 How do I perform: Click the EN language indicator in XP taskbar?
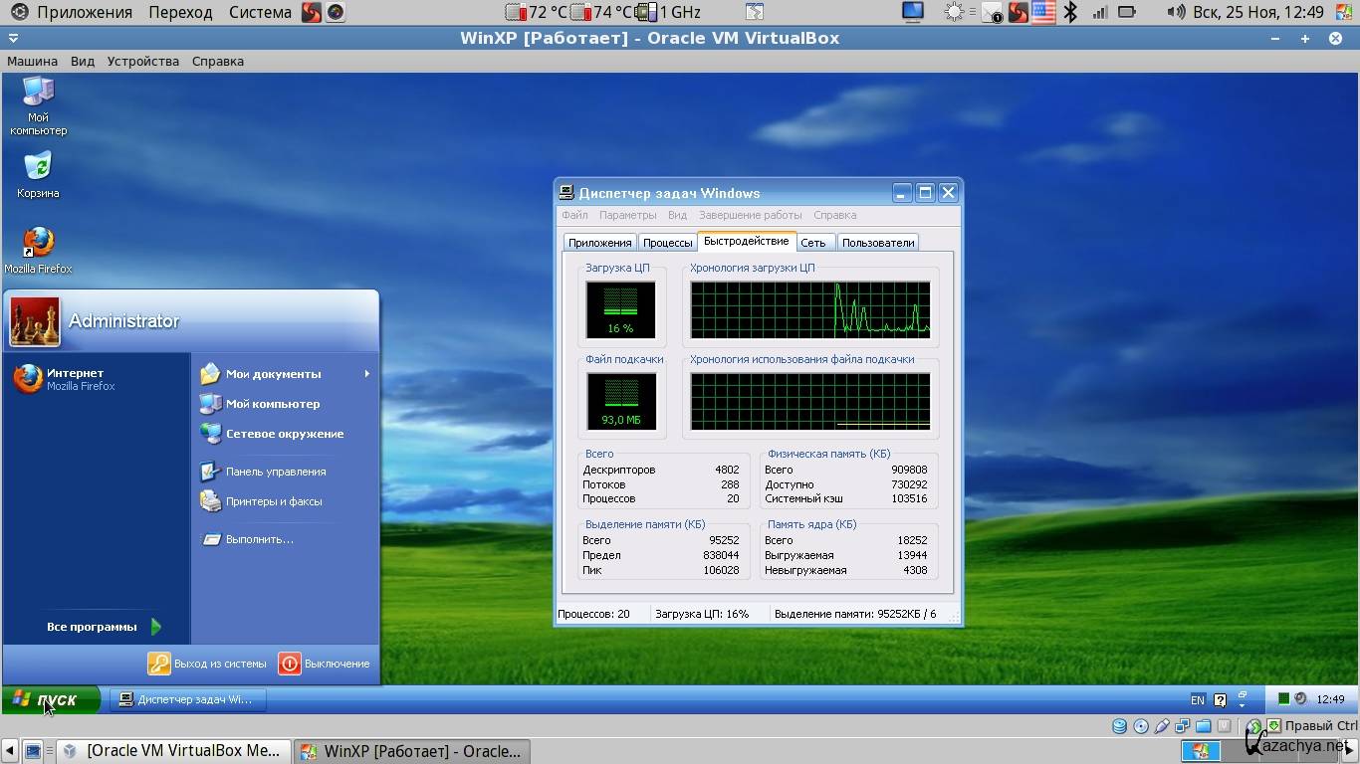pyautogui.click(x=1199, y=699)
